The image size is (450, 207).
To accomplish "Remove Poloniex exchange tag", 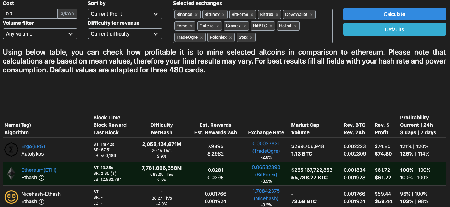I will click(230, 38).
